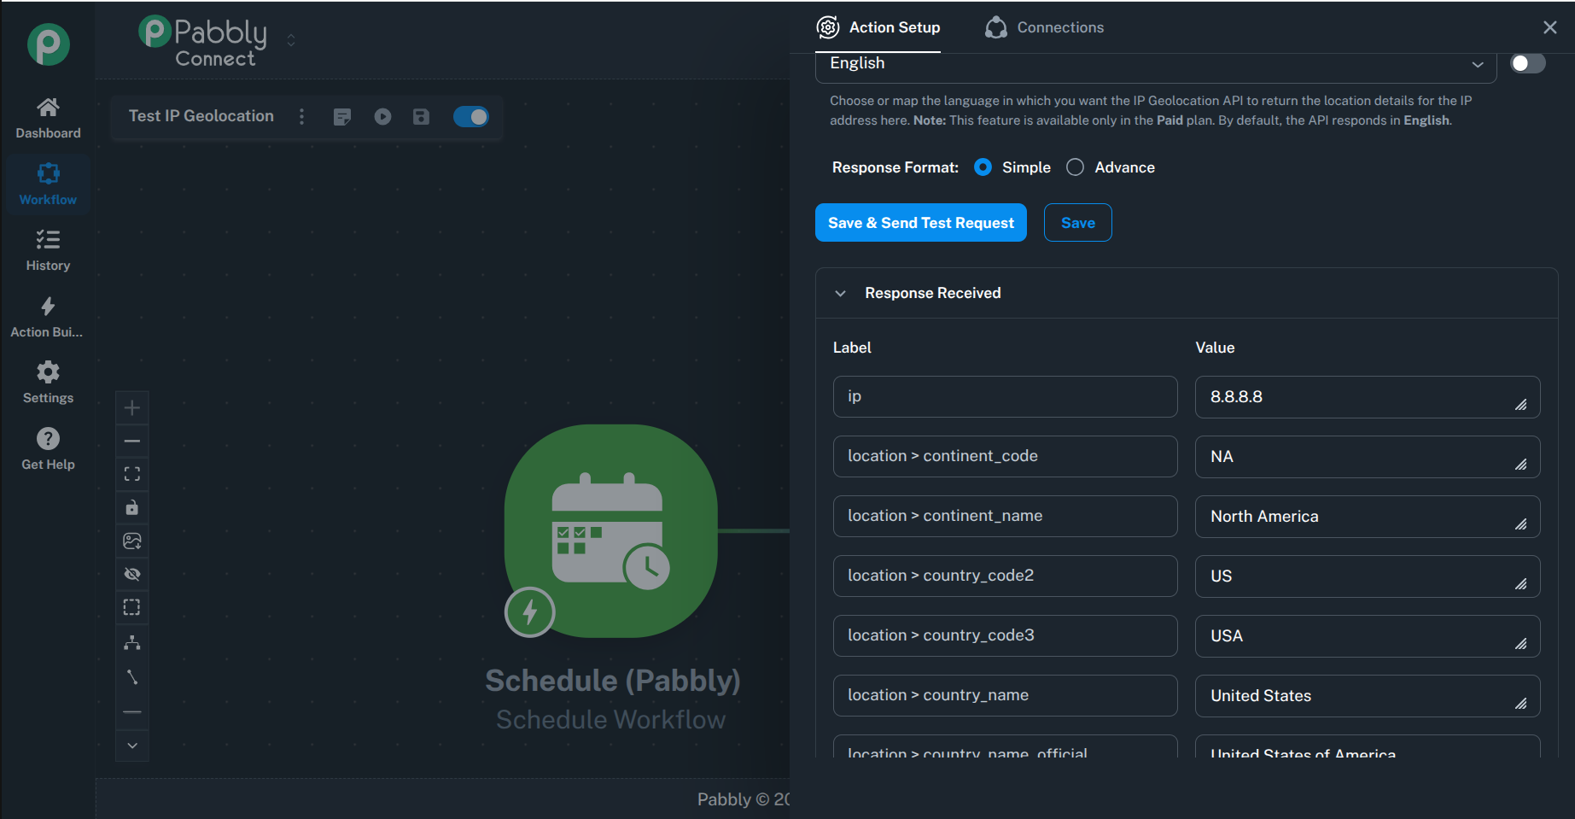The height and width of the screenshot is (819, 1575).
Task: Click the export image icon in canvas toolbar
Action: (132, 541)
